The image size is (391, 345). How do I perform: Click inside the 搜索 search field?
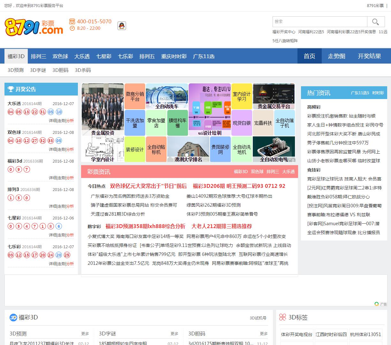pyautogui.click(x=320, y=22)
